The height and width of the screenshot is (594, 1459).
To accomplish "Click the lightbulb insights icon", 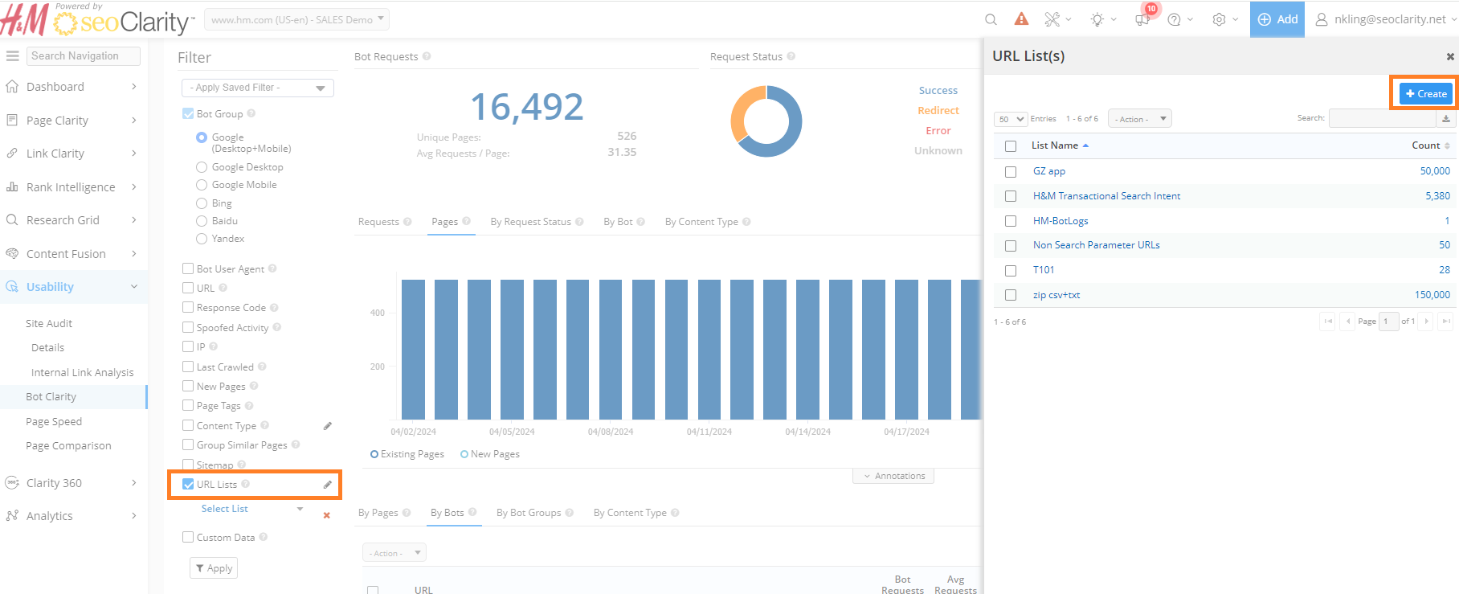I will pyautogui.click(x=1097, y=19).
